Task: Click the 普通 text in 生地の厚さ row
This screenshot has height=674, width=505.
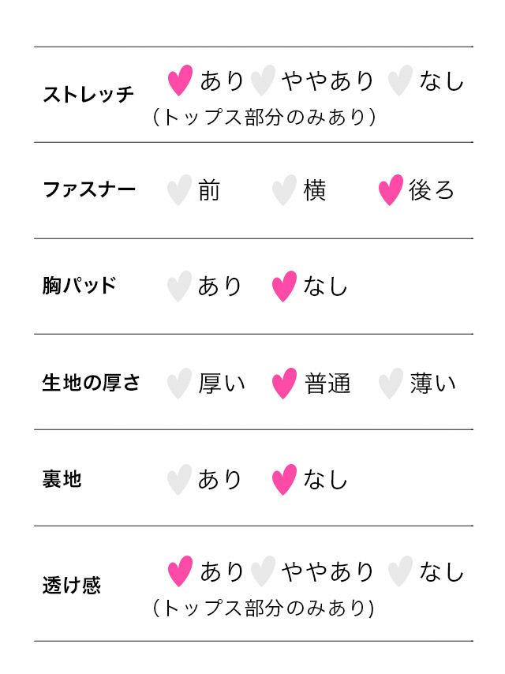Action: pyautogui.click(x=327, y=384)
